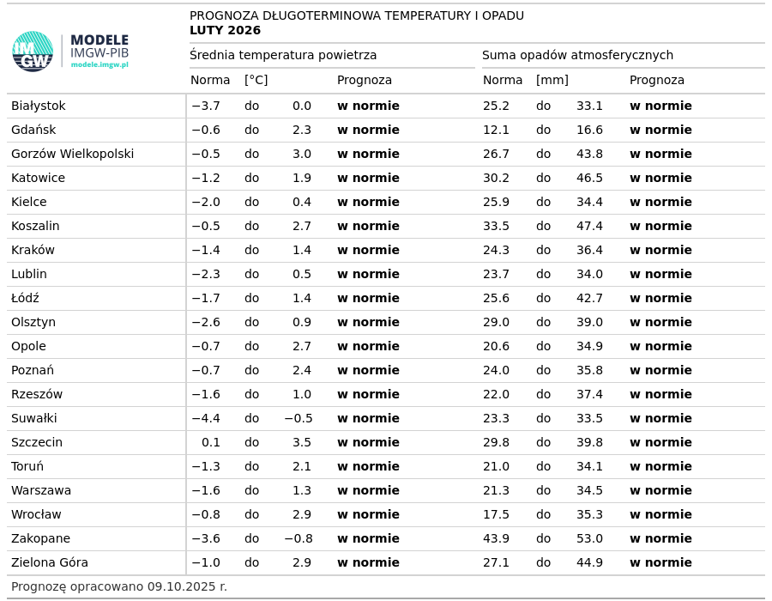Click the 'LUTY 2026' title text
This screenshot has height=601, width=772.
pyautogui.click(x=225, y=31)
